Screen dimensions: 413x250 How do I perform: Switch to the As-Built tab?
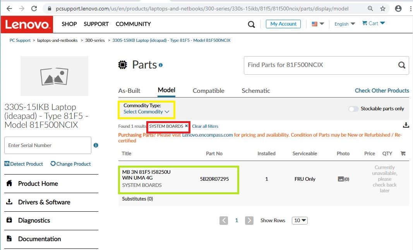(x=129, y=91)
